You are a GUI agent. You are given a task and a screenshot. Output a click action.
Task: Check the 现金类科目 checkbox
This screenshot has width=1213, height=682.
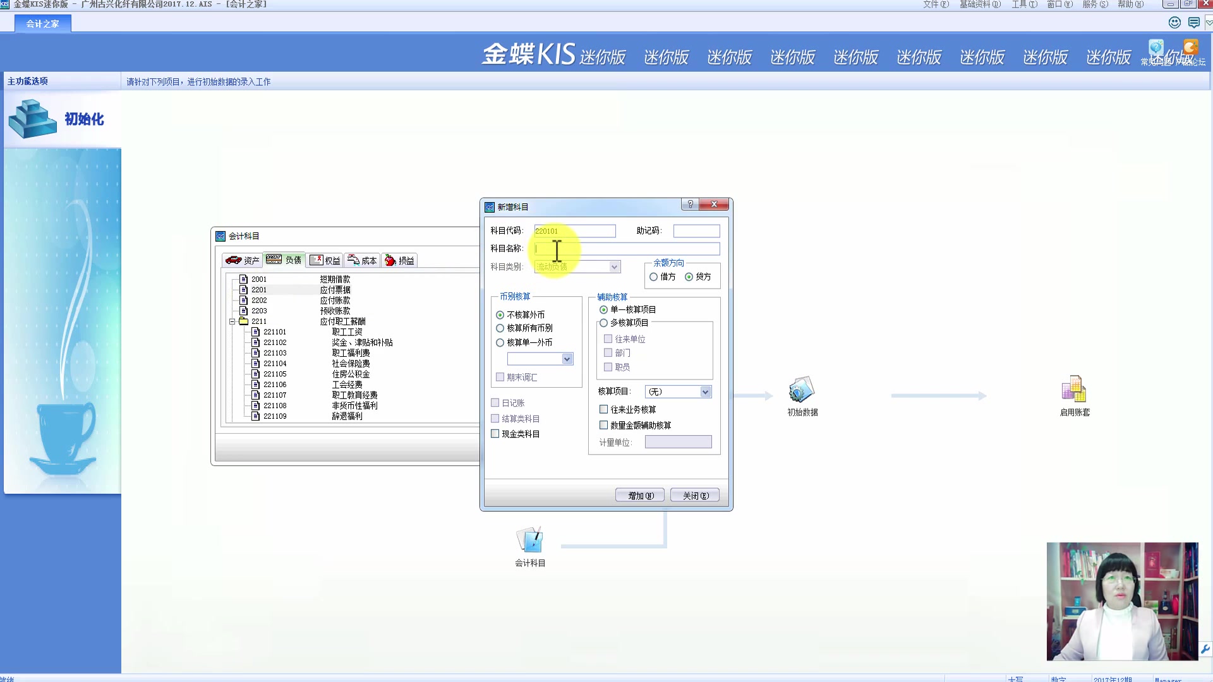coord(495,434)
